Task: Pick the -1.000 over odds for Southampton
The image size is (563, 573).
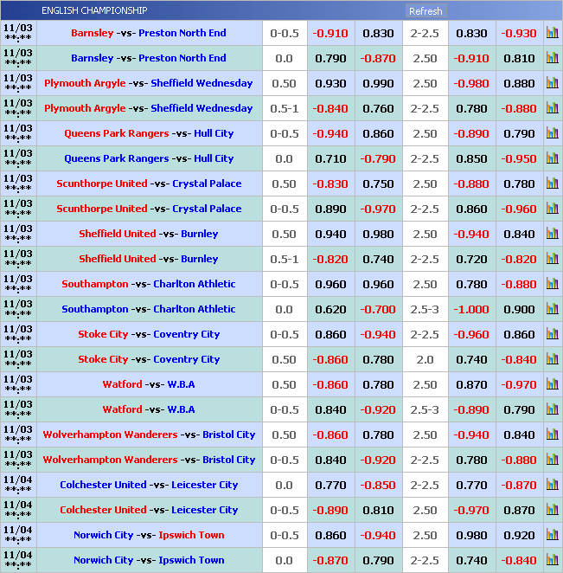Action: point(471,310)
